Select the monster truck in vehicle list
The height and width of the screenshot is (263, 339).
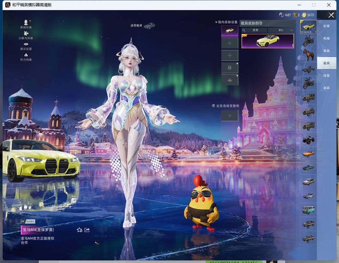(x=308, y=139)
